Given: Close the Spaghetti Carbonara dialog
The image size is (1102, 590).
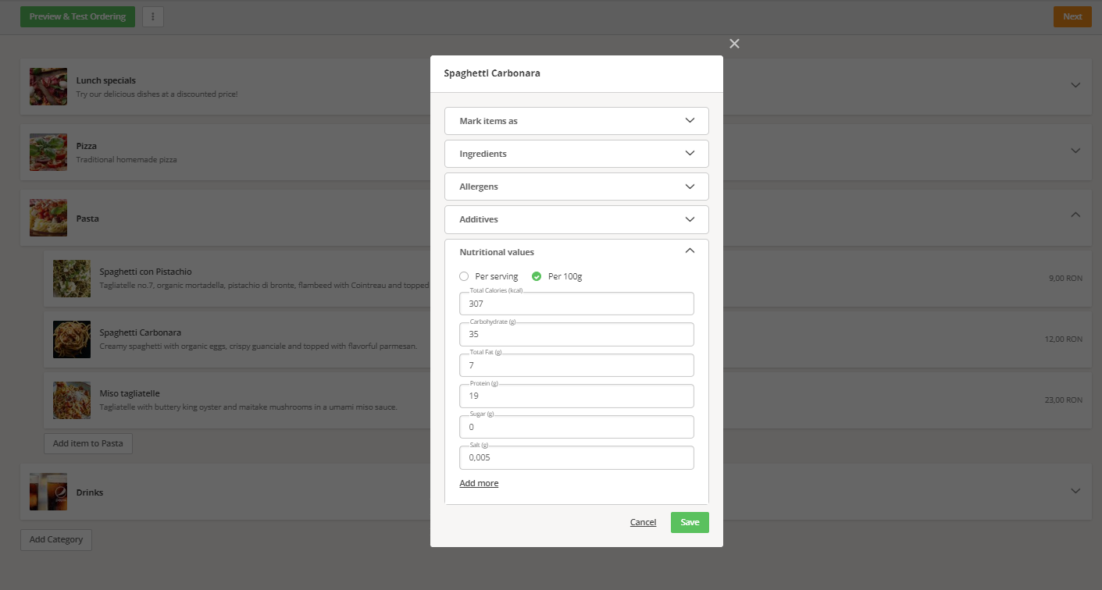Looking at the screenshot, I should tap(733, 44).
